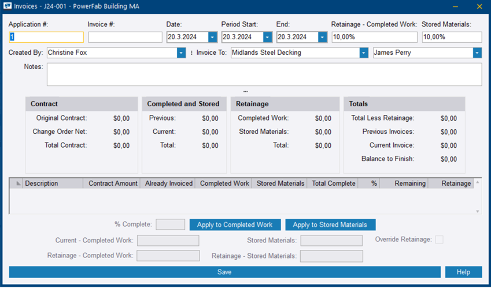Open the Period Start date picker
Screen dimensions: 491x288
267,37
